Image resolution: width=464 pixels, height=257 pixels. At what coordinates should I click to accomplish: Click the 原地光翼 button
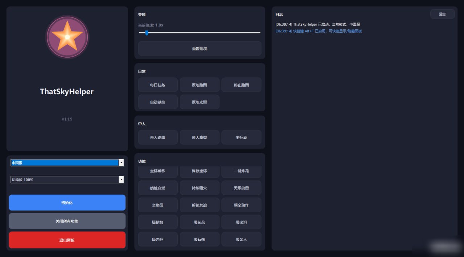(x=199, y=102)
